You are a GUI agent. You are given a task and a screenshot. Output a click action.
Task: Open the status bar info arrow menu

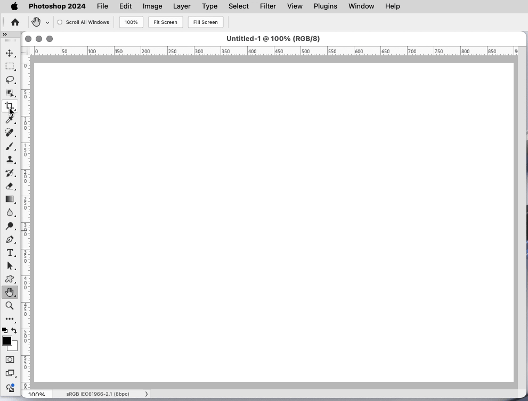pos(146,394)
